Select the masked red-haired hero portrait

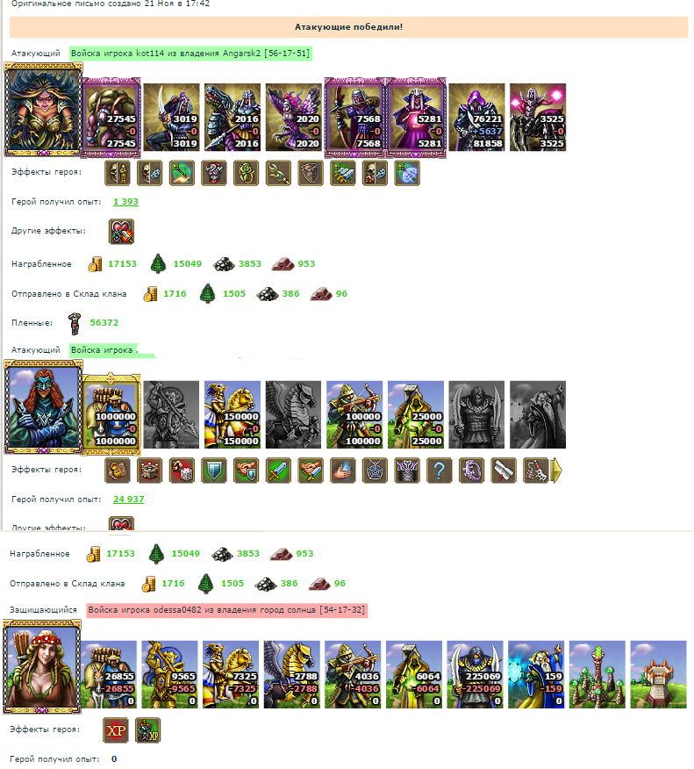click(x=43, y=407)
